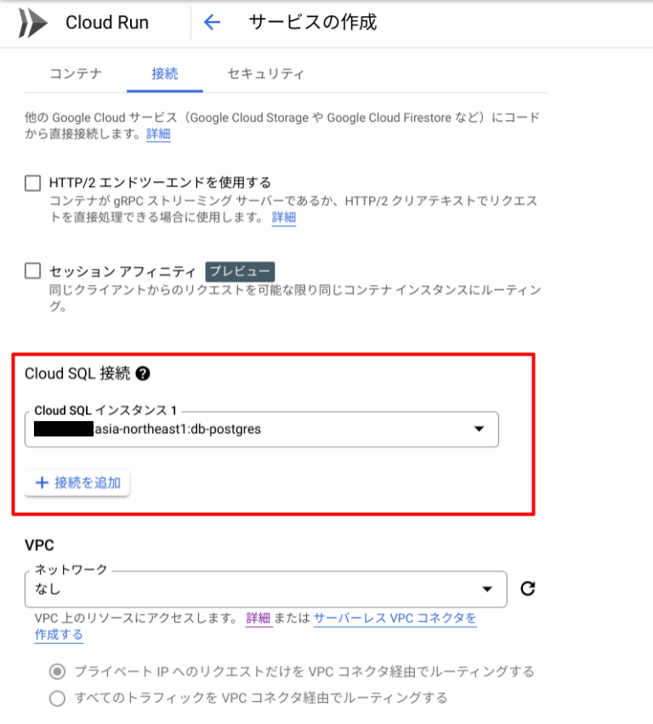Go back with the blue arrow
653x724 pixels.
pos(212,22)
